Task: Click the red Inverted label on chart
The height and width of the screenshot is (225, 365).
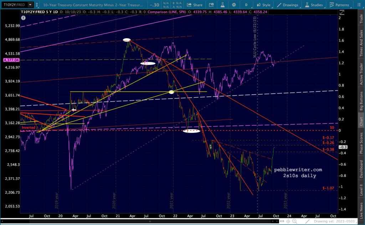Action: click(x=29, y=127)
